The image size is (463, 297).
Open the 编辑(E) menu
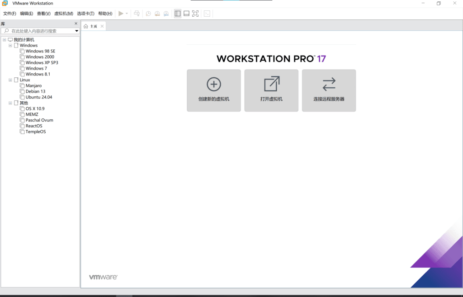27,14
